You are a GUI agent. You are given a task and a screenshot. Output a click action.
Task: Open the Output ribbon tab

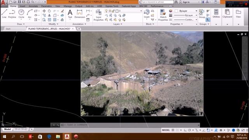point(79,6)
